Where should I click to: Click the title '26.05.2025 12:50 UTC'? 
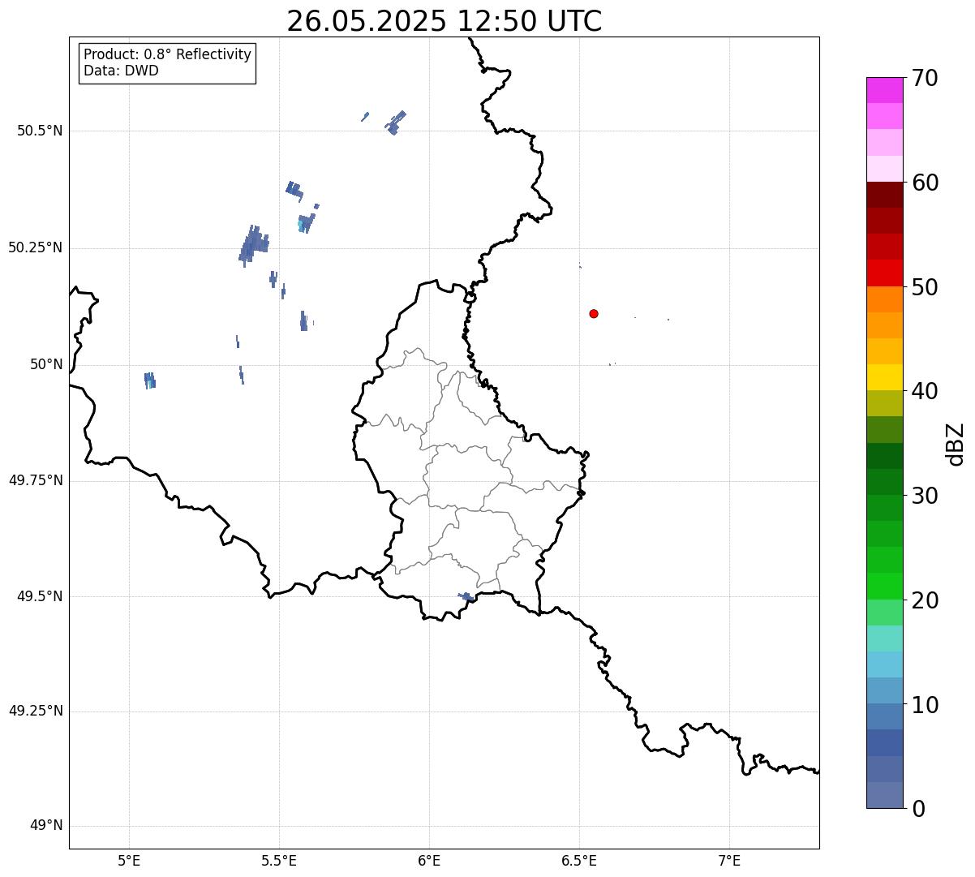tap(445, 20)
